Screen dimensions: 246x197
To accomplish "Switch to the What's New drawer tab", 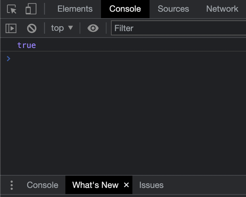I will 95,185.
